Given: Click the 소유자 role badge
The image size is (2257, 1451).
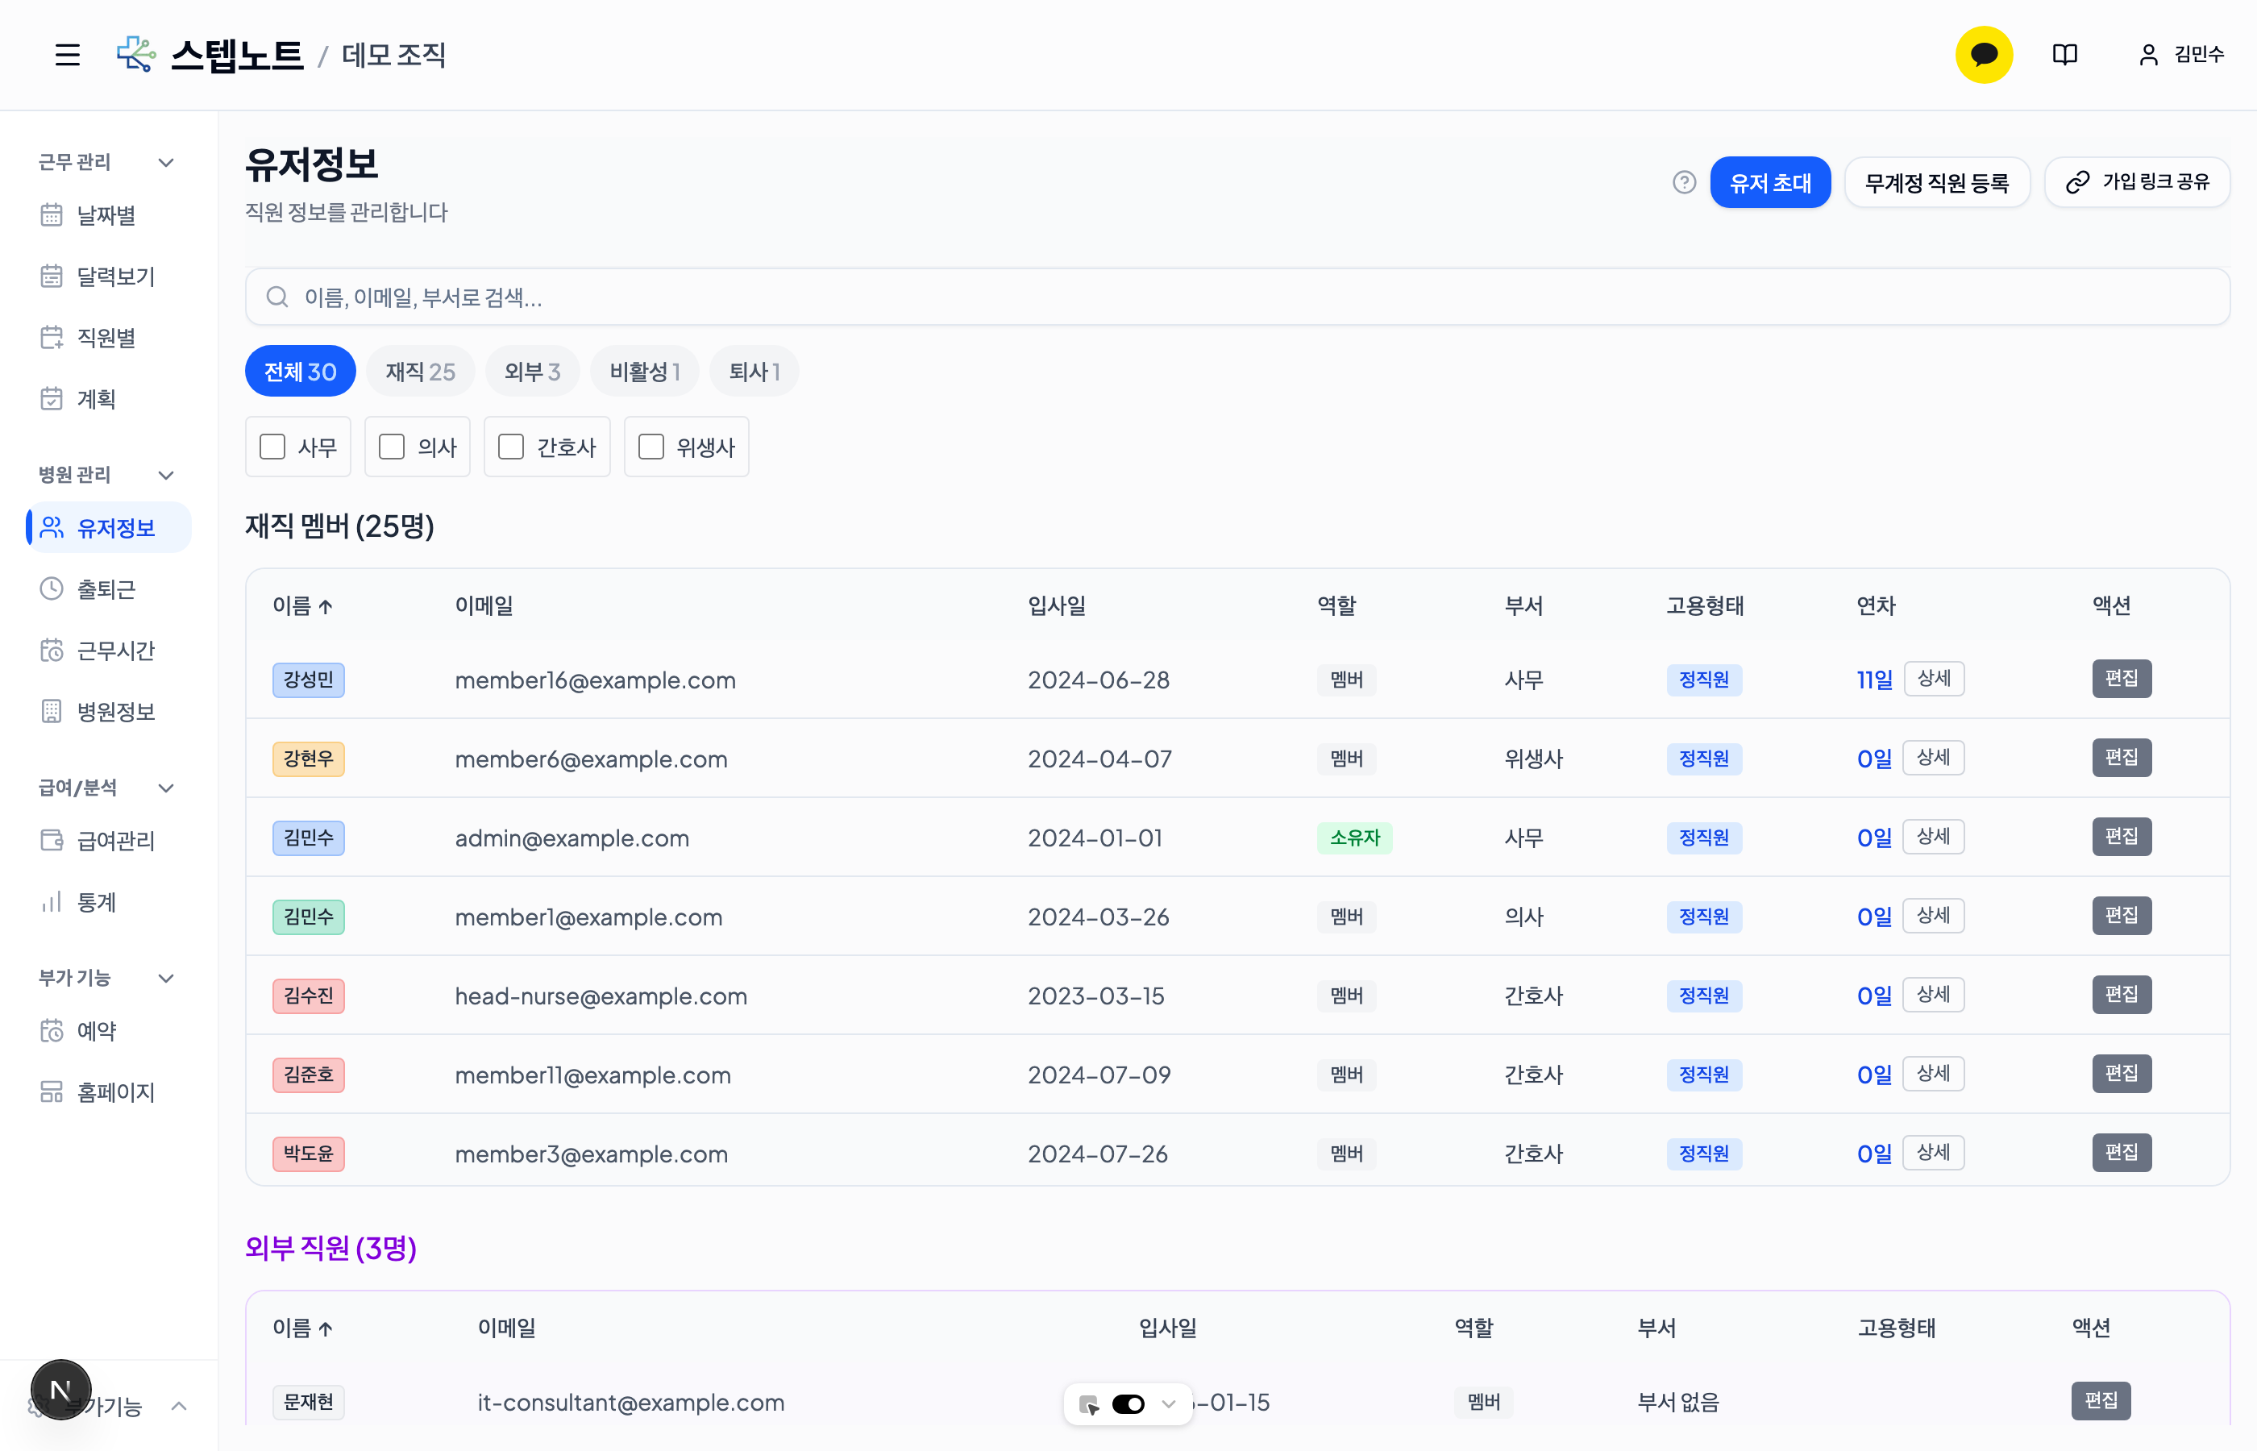Looking at the screenshot, I should 1354,838.
